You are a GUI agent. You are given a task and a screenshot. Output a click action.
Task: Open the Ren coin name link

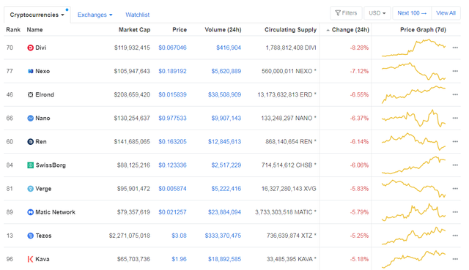[41, 142]
